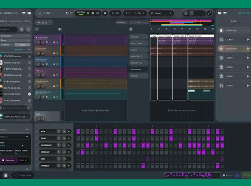Click the song overview minimap
The image size is (251, 186).
point(182,23)
